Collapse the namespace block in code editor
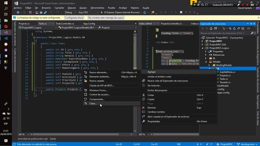The height and width of the screenshot is (146, 260). click(x=34, y=37)
